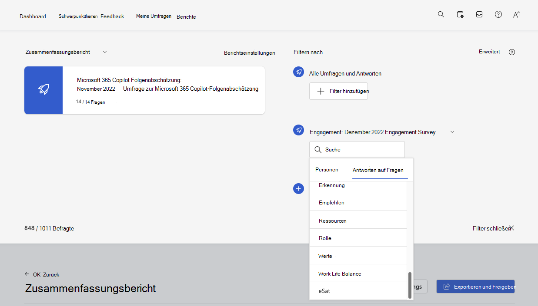538x306 pixels.
Task: Select Rolle from the list
Action: coord(358,238)
